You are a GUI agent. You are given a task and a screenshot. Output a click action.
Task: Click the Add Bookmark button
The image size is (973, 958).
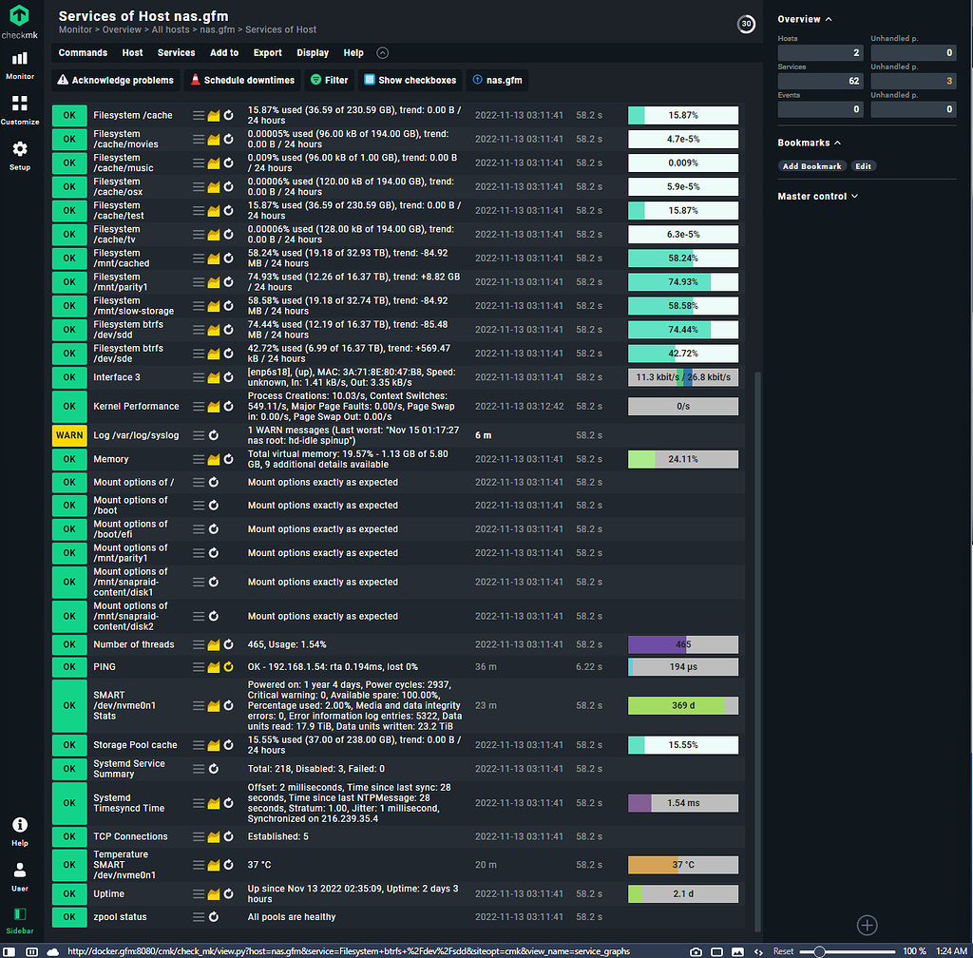point(812,165)
